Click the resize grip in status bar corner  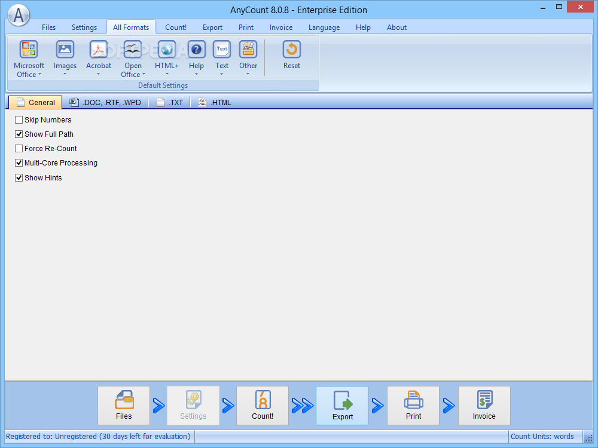pos(588,437)
